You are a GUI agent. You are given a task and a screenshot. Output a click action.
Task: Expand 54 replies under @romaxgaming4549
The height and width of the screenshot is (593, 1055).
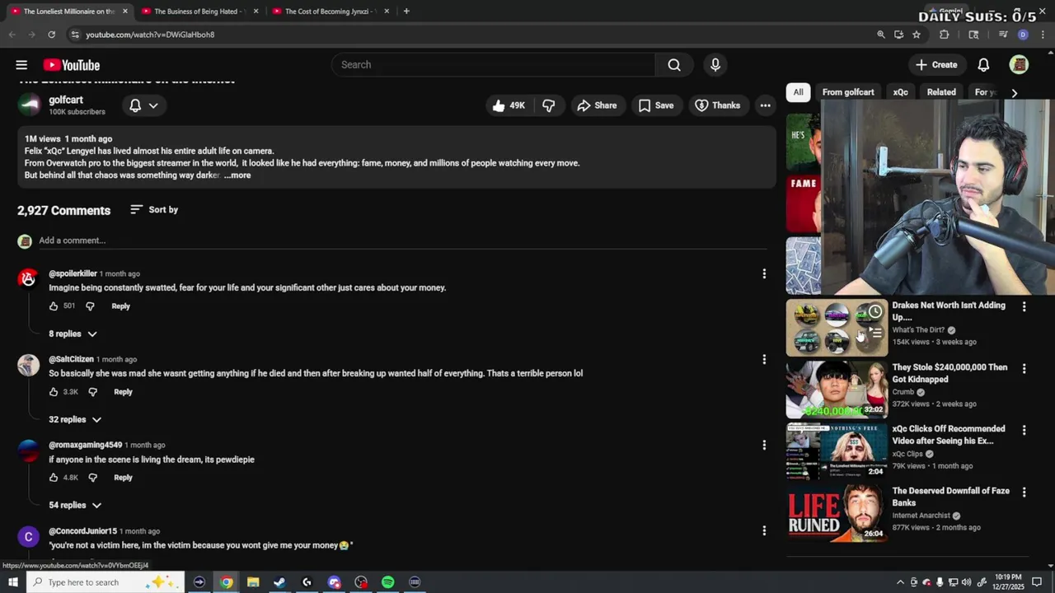[74, 505]
